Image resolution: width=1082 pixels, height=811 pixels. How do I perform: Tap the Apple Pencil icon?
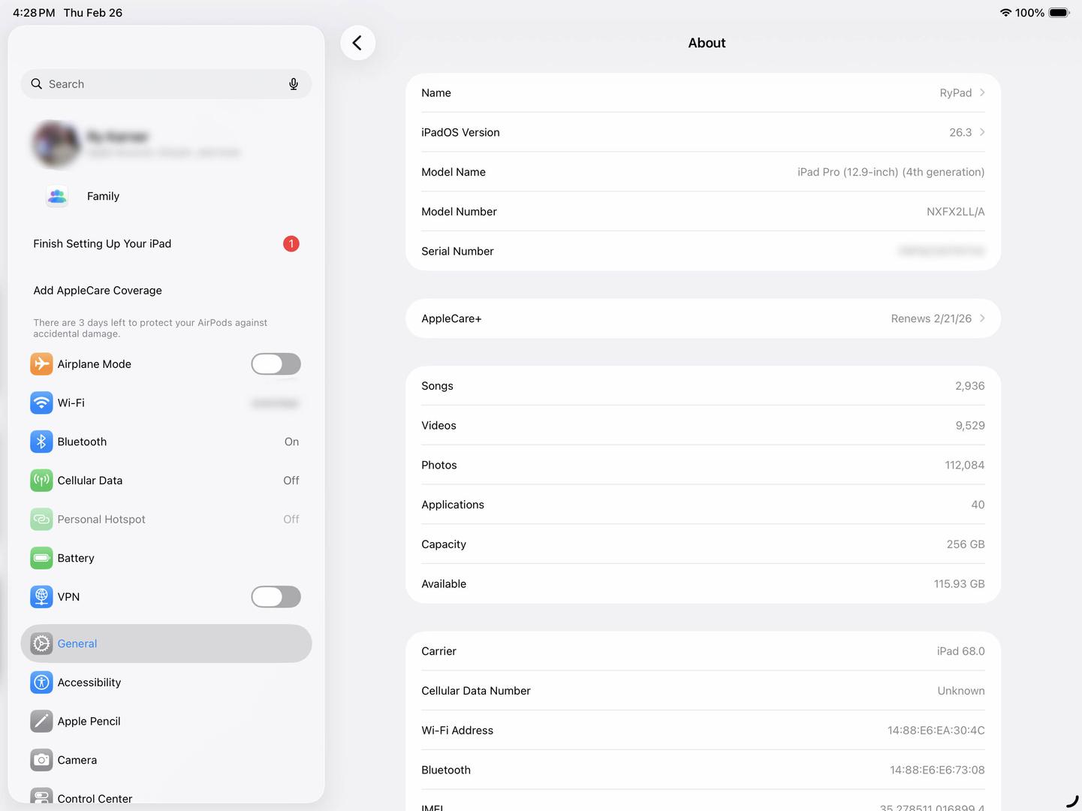pos(41,721)
